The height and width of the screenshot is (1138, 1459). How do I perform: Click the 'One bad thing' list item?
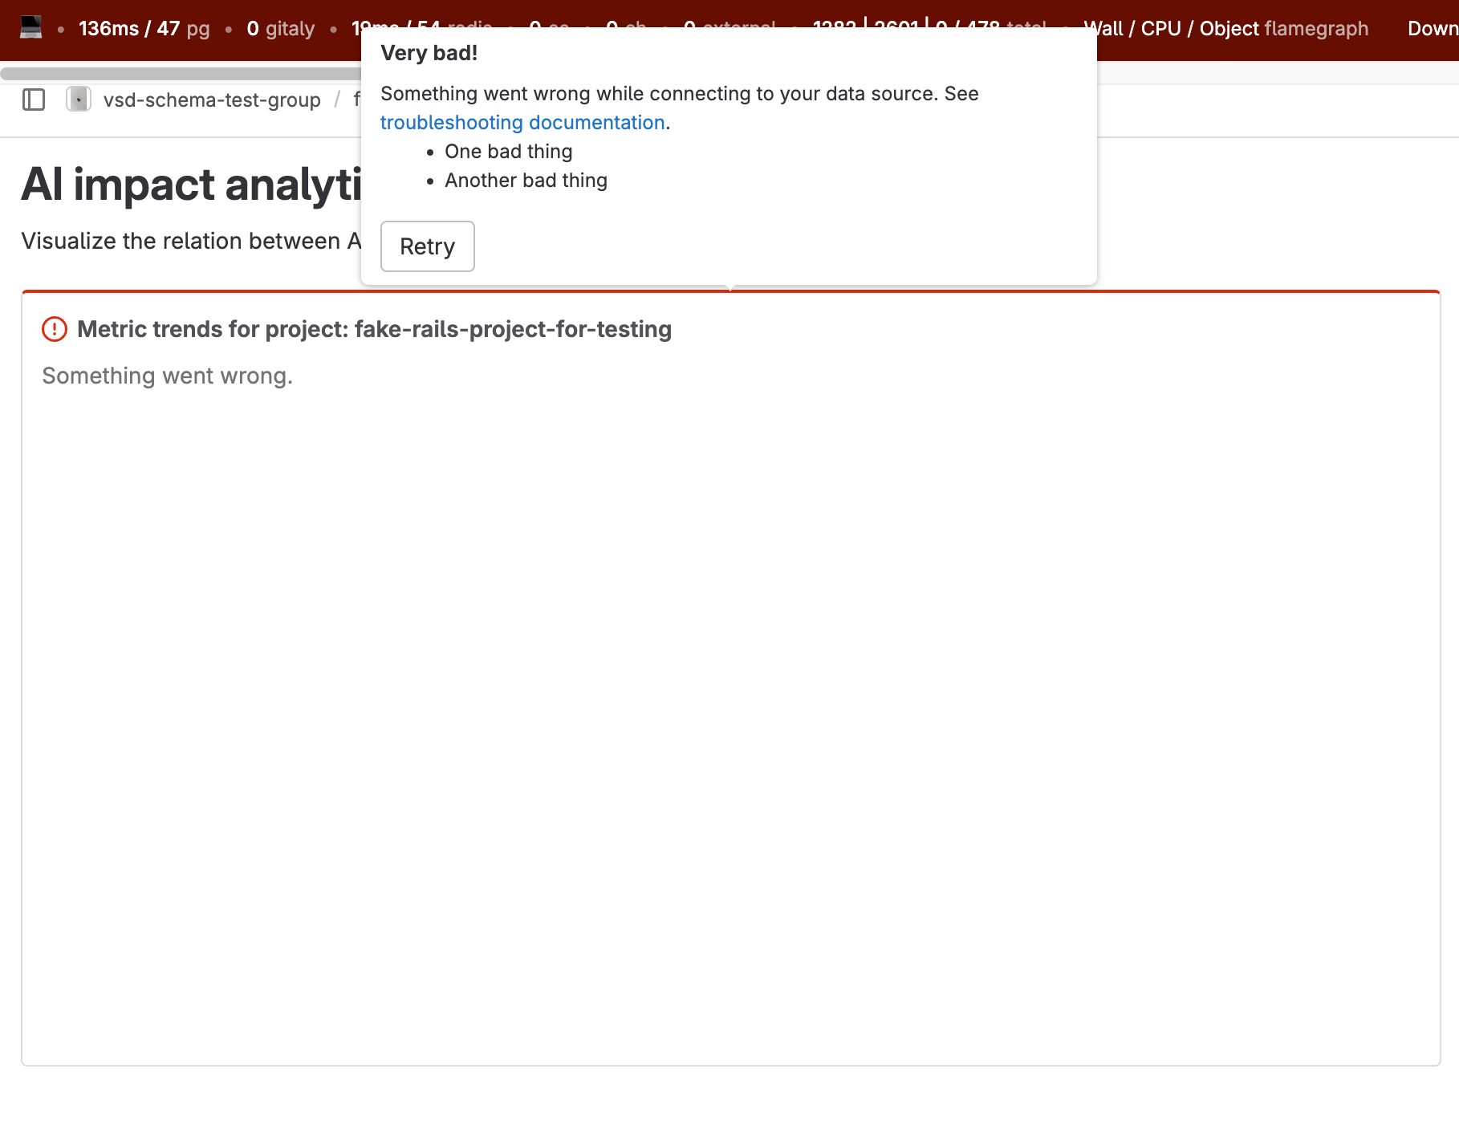click(x=508, y=152)
